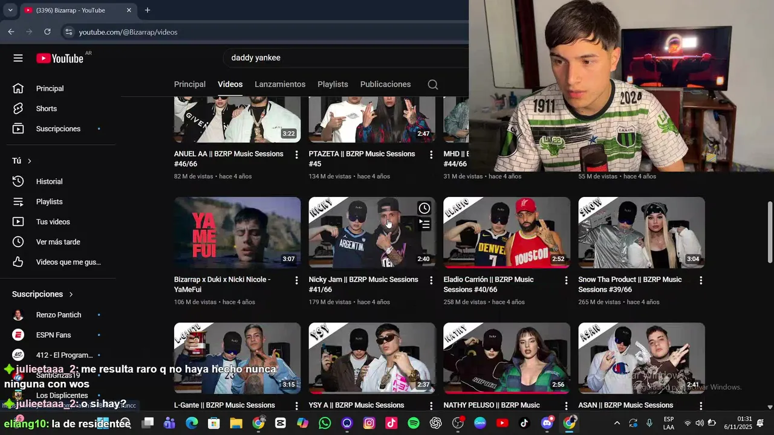
Task: Open File Explorer from the taskbar
Action: 236,423
